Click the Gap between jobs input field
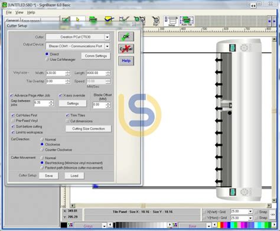The height and width of the screenshot is (231, 280). pos(41,103)
